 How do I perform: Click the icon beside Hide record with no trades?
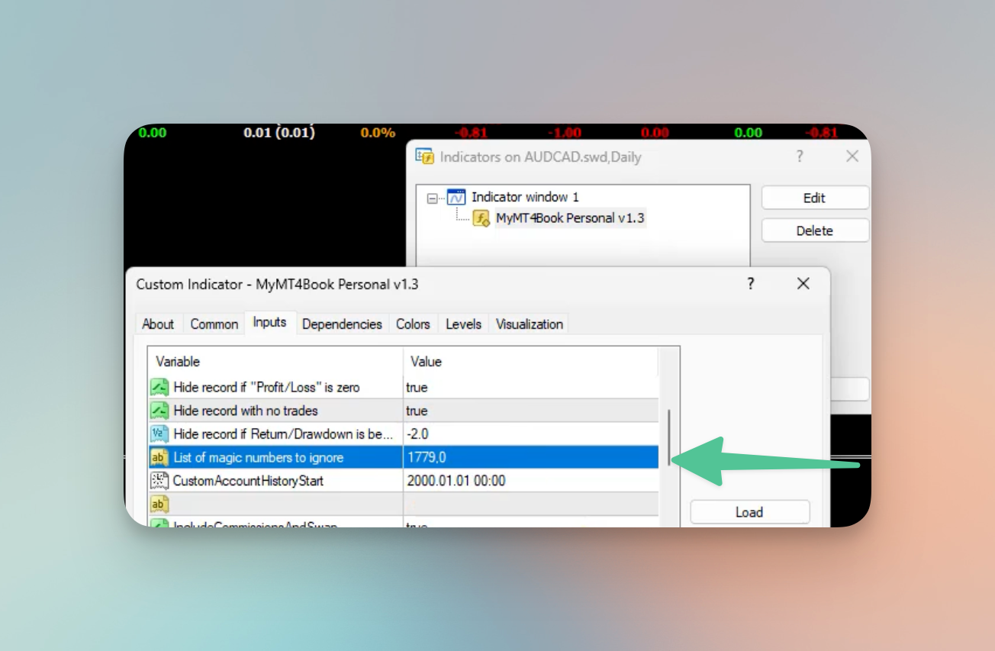pyautogui.click(x=159, y=411)
